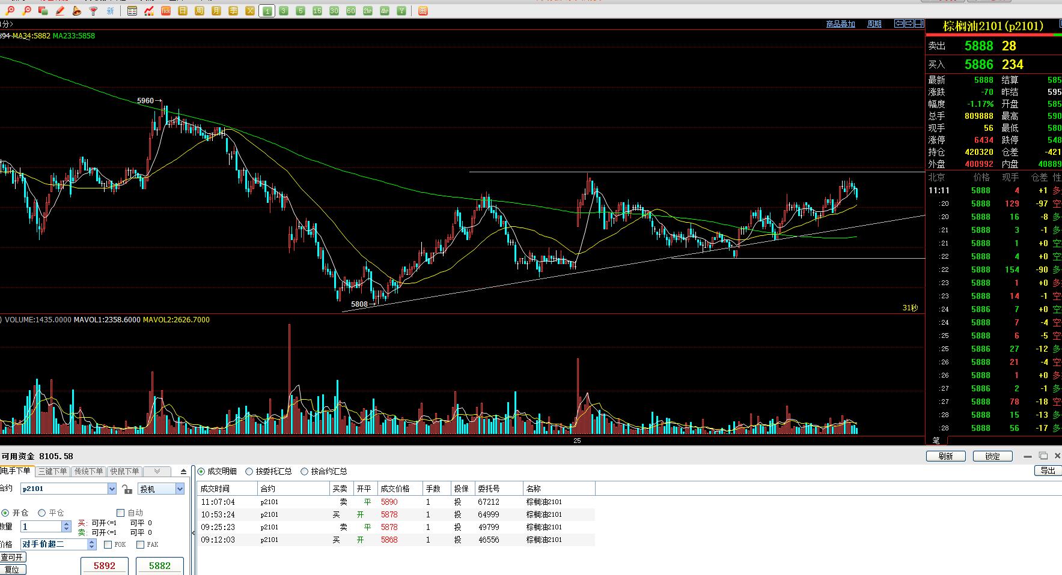Click the green Y period button

[401, 11]
